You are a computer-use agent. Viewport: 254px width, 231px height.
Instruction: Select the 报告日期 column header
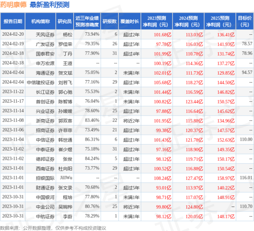point(13,21)
